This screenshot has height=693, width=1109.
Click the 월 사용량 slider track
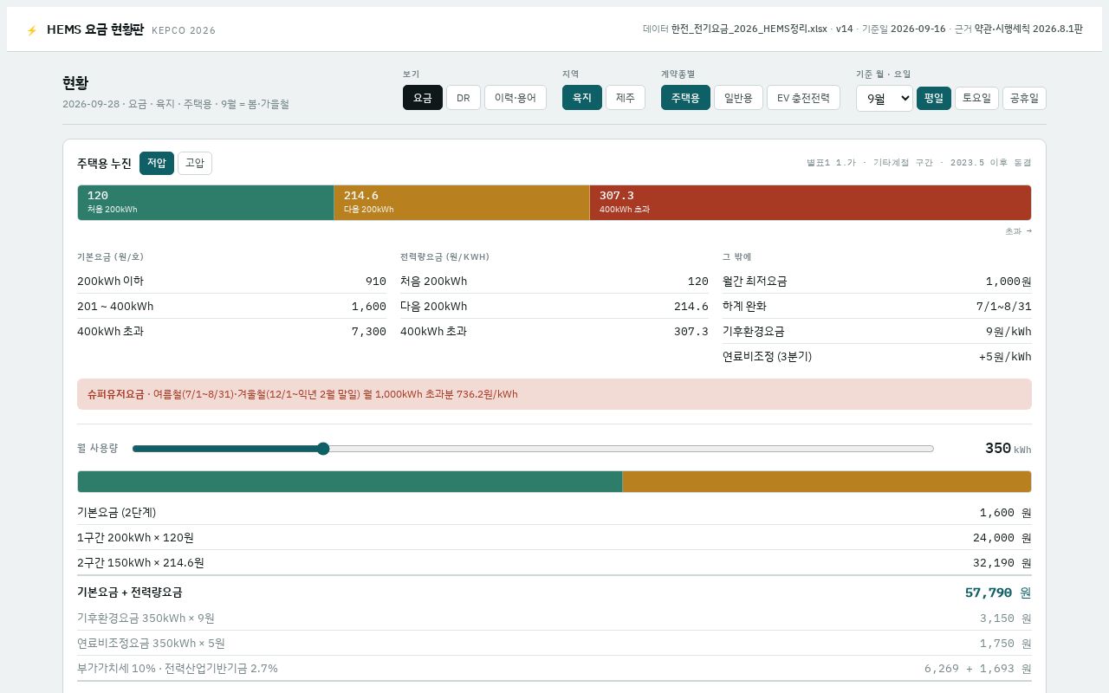(x=533, y=449)
